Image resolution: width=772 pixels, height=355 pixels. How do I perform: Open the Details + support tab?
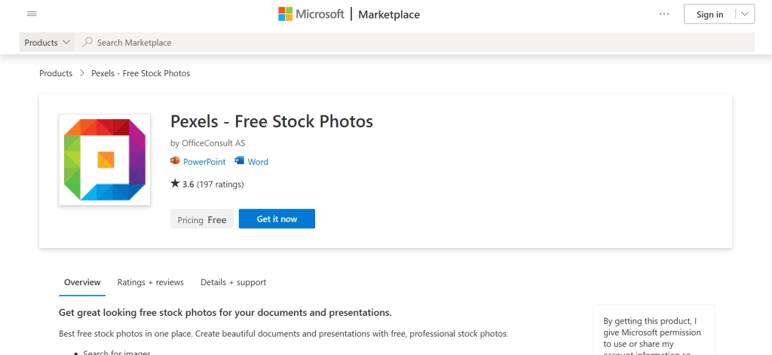tap(233, 283)
